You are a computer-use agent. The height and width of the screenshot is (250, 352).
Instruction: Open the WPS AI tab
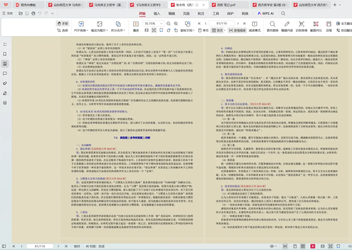coord(266,13)
